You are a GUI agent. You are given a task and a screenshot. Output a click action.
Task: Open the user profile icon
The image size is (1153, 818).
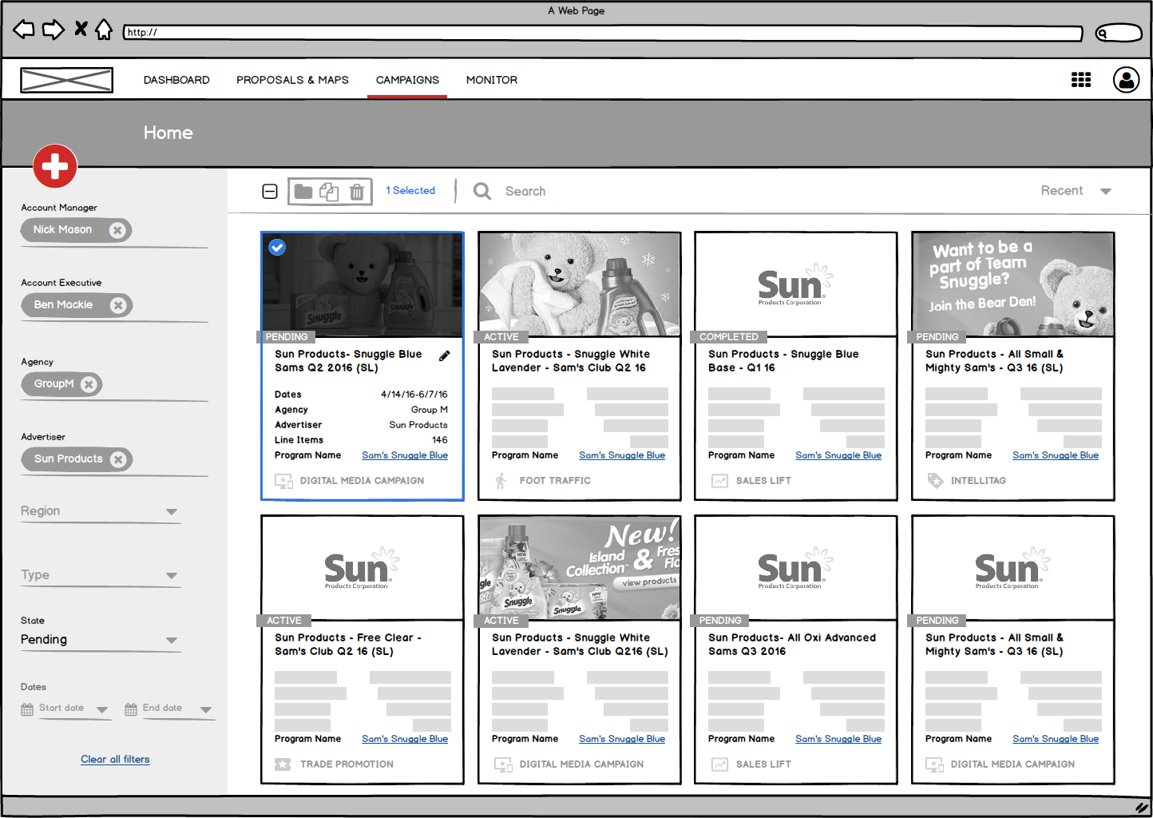coord(1126,80)
